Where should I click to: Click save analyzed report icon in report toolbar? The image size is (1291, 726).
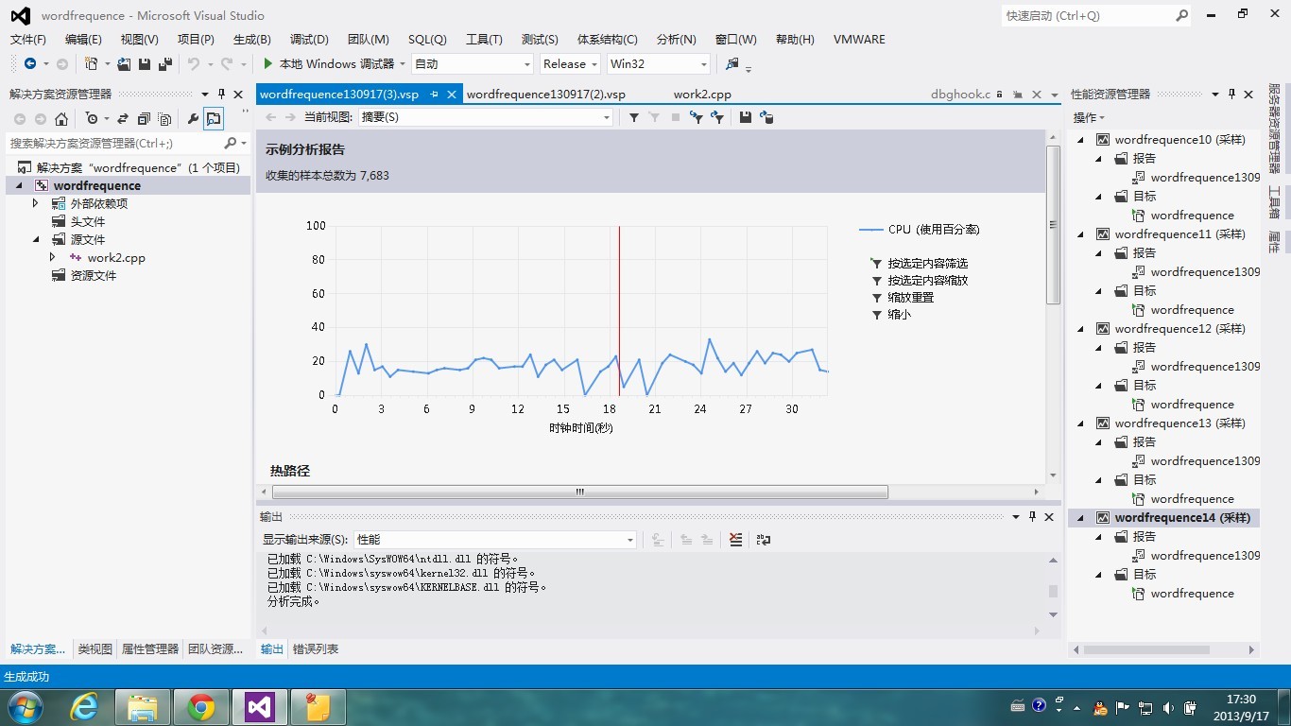click(x=746, y=117)
